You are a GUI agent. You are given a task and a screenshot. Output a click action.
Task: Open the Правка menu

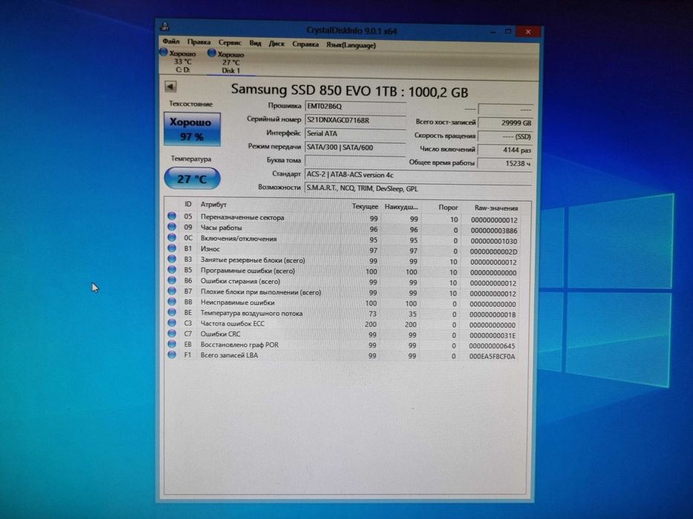199,42
